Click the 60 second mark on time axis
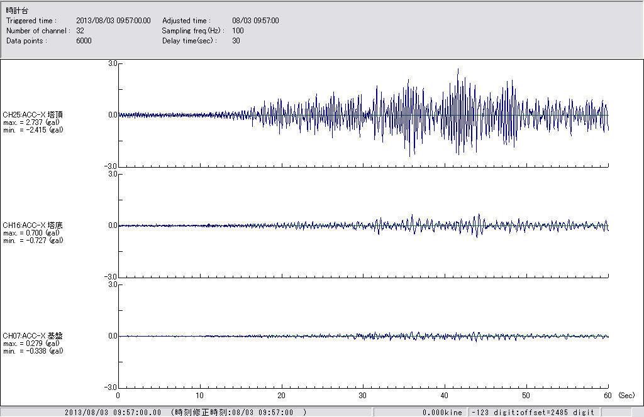The height and width of the screenshot is (417, 644). pos(608,396)
